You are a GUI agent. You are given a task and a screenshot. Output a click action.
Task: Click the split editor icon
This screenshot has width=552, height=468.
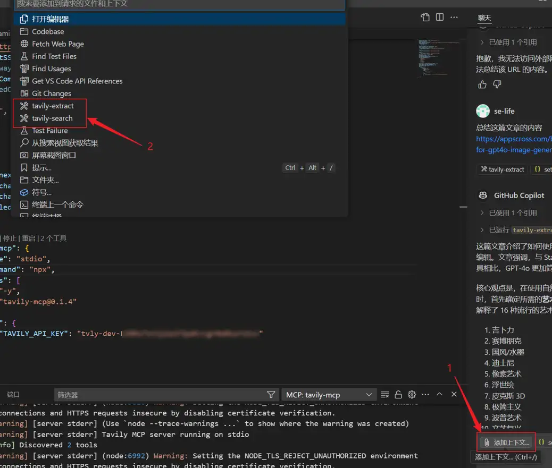440,17
